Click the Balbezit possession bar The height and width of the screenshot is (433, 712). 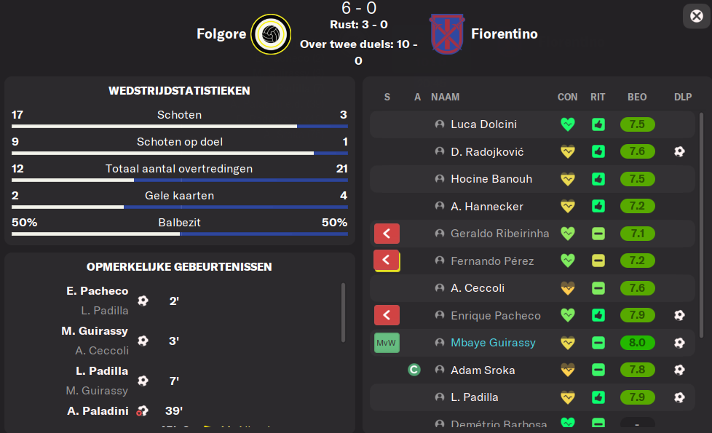tap(180, 234)
